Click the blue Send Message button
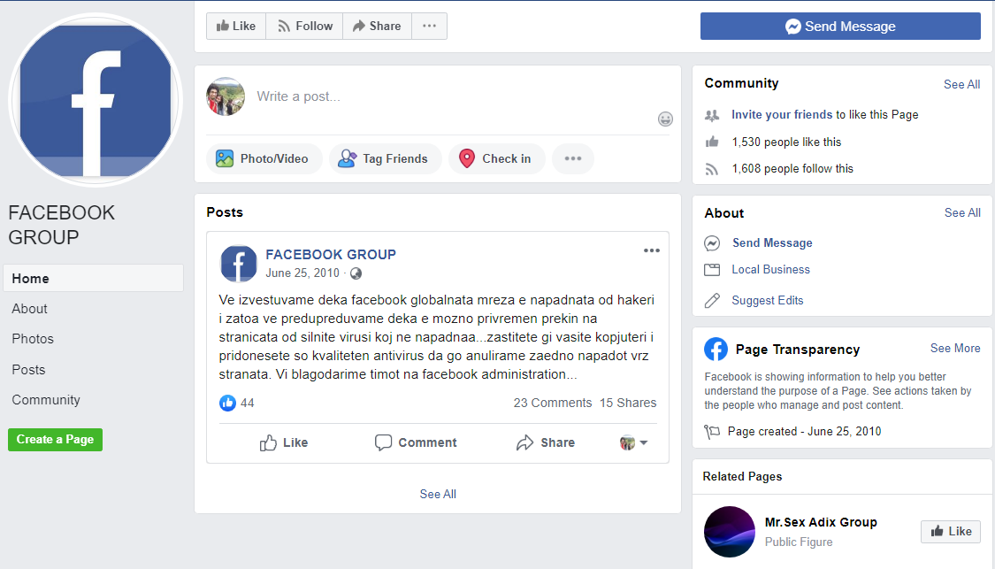Viewport: 995px width, 569px height. (840, 26)
